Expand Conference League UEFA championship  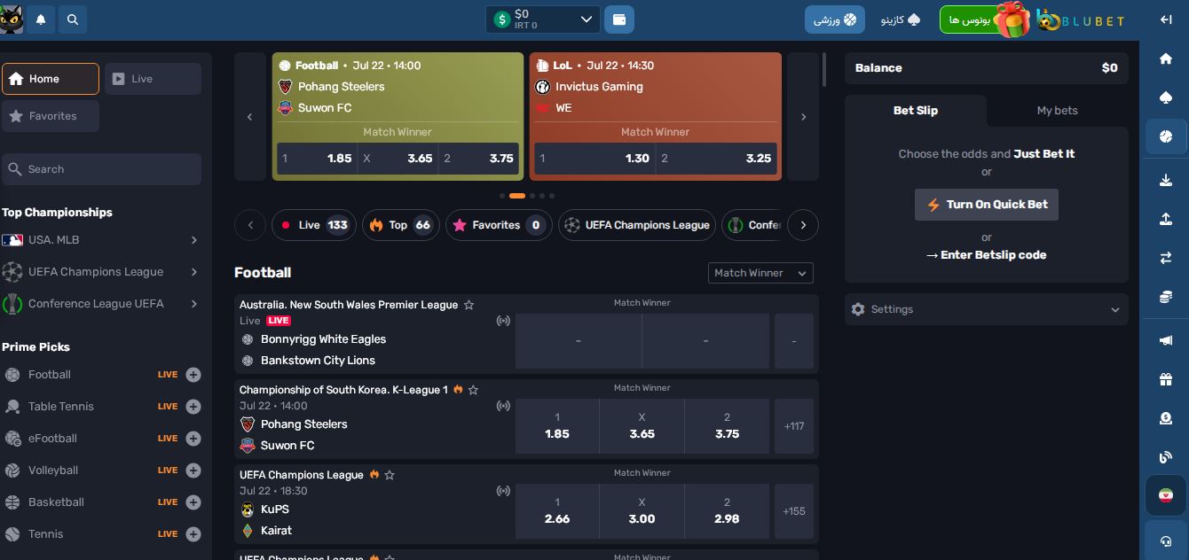(x=194, y=304)
